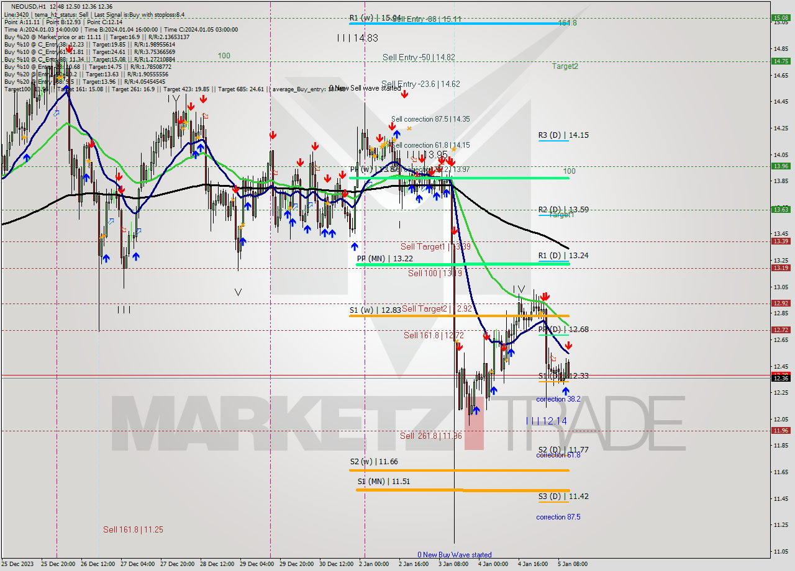
Task: Click the '| | | 14.83' wave label
Action: point(357,38)
